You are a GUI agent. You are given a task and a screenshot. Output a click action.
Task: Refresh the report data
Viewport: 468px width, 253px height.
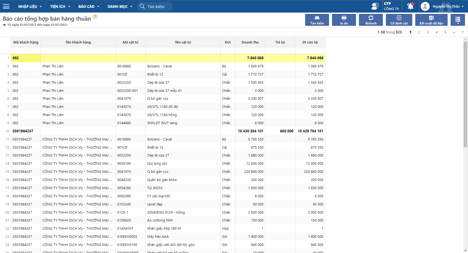(371, 20)
